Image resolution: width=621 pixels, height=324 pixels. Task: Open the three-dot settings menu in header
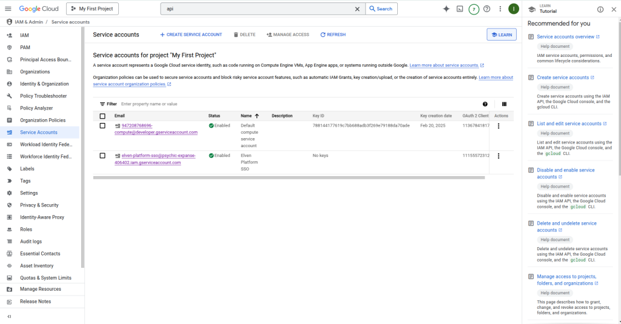[x=500, y=9]
